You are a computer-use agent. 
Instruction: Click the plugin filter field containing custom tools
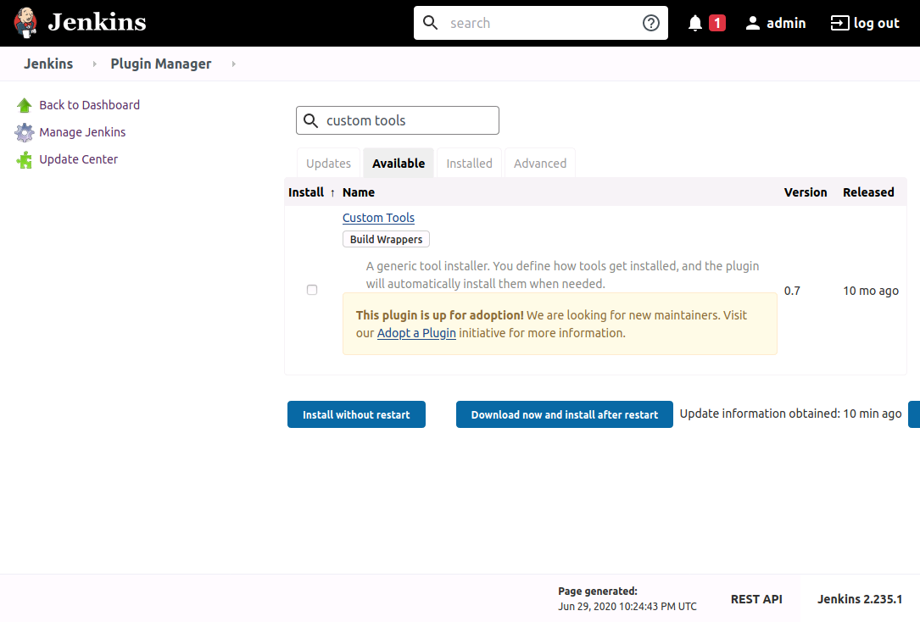(407, 120)
